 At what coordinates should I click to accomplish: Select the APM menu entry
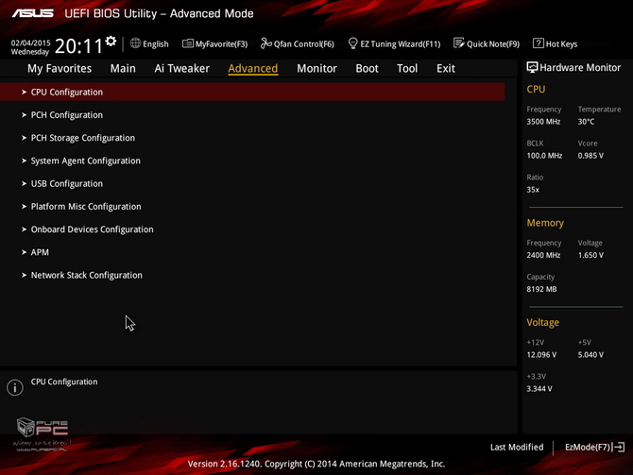click(x=40, y=252)
